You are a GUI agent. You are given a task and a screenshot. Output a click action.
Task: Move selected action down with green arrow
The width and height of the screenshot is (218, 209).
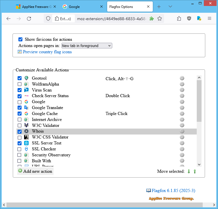pos(189,171)
